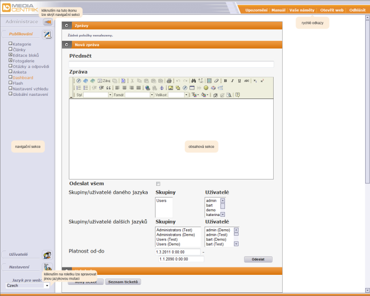
Task: Open the Dashboard link in navigation
Action: tap(23, 78)
